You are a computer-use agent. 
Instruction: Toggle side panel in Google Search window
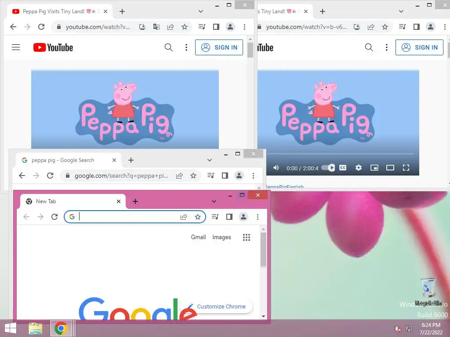[x=225, y=176]
